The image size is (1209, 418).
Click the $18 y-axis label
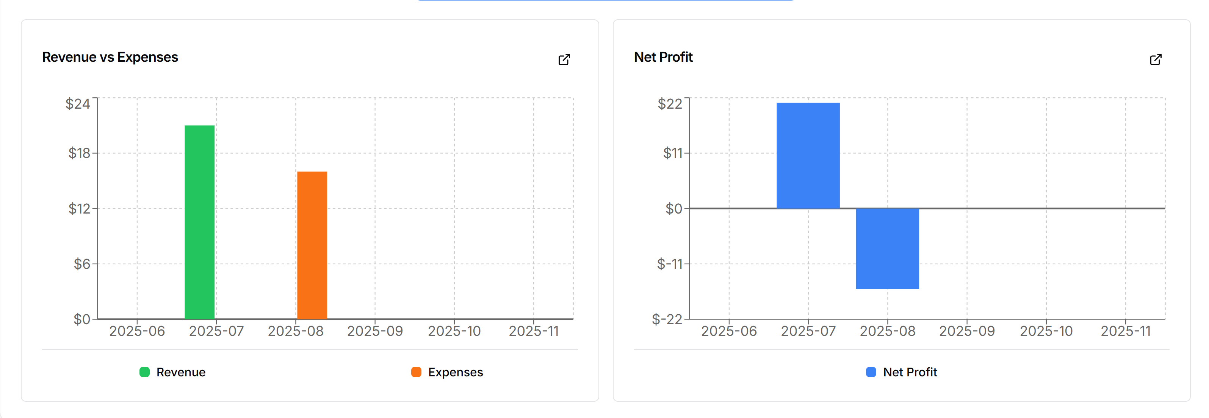click(79, 153)
